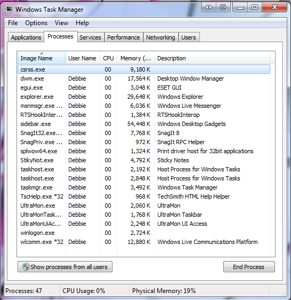Image resolution: width=291 pixels, height=300 pixels.
Task: Open the View menu
Action: click(x=61, y=23)
